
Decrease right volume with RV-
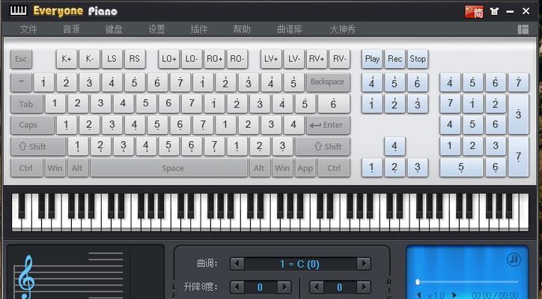click(340, 59)
